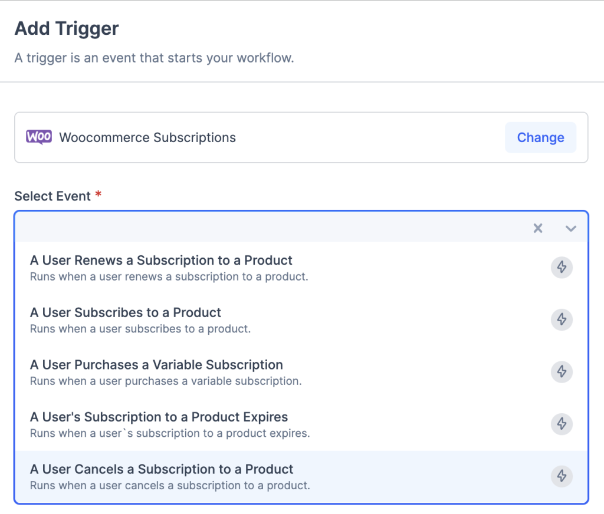Click the WooCommerce logo icon
Screen dimensions: 604x514
39,137
